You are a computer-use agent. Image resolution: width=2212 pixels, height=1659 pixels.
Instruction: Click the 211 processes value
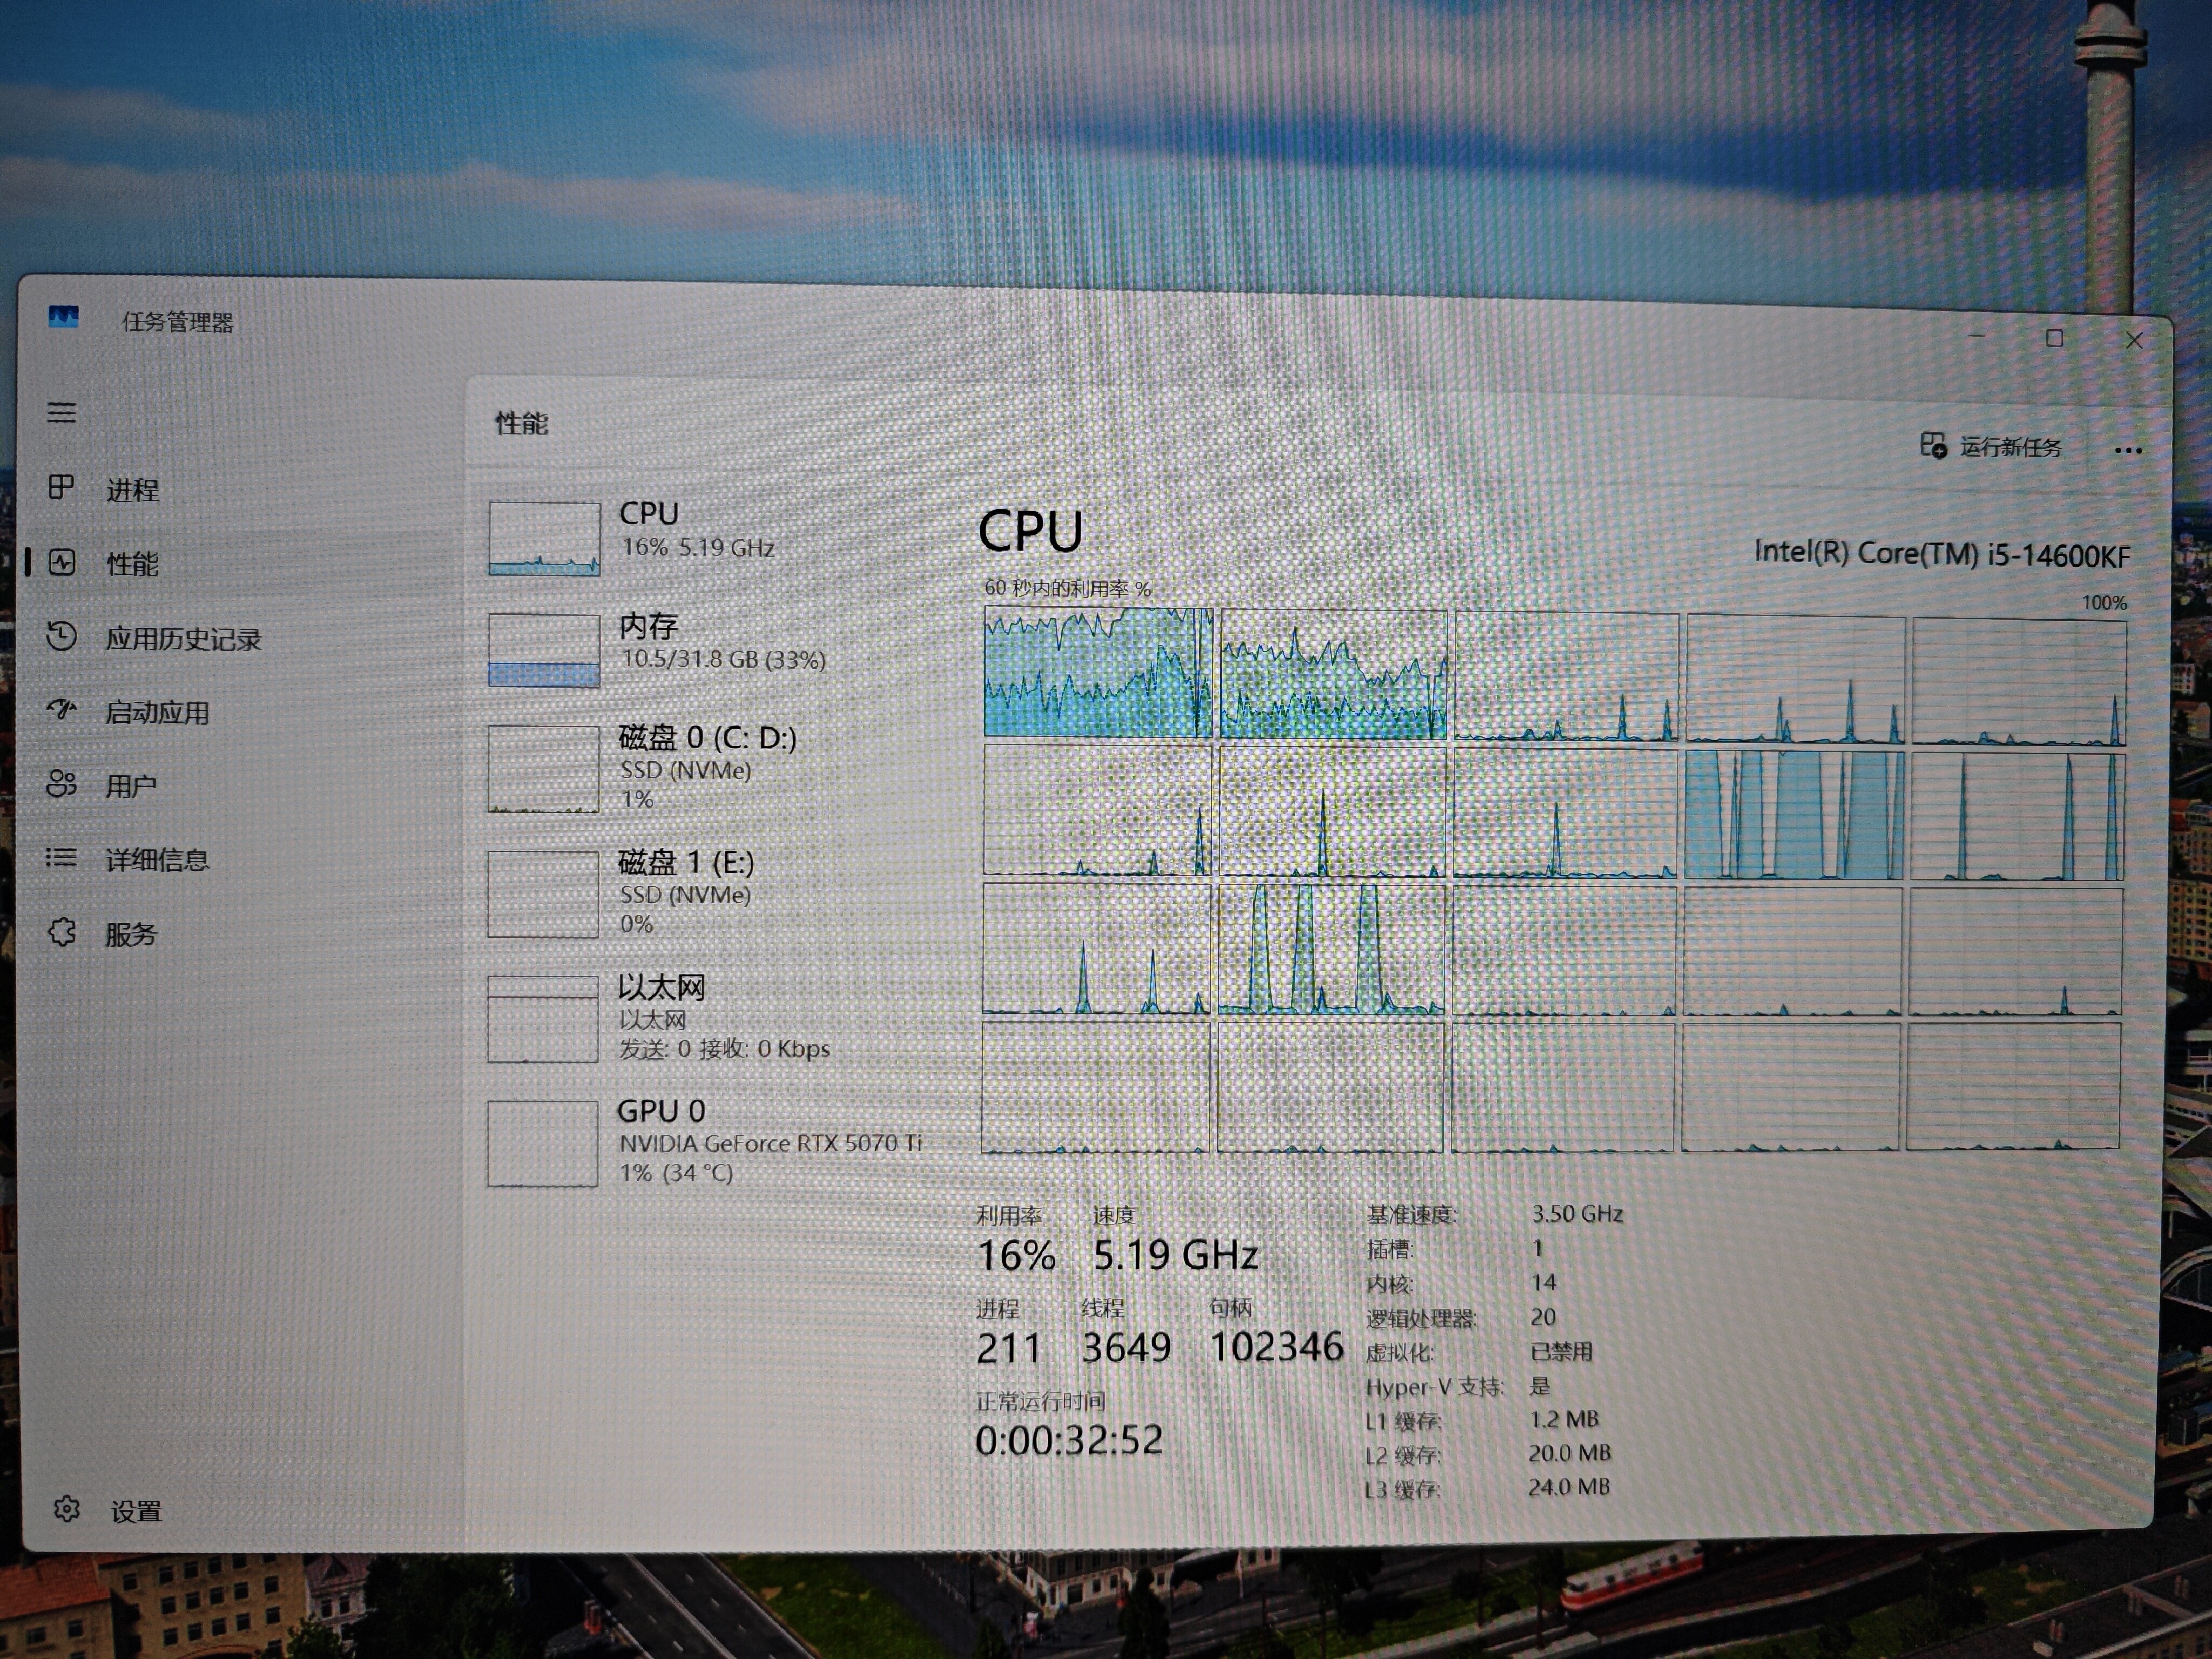pos(1008,1349)
